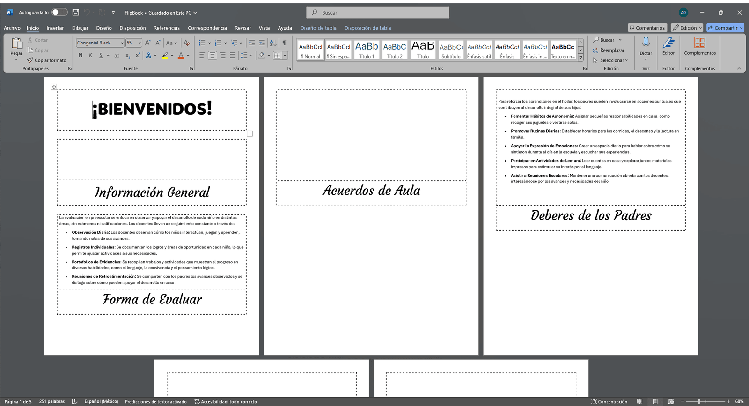
Task: Justify paragraph text
Action: tap(233, 55)
